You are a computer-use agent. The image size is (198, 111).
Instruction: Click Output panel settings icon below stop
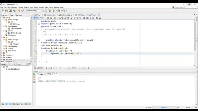click(x=34, y=82)
